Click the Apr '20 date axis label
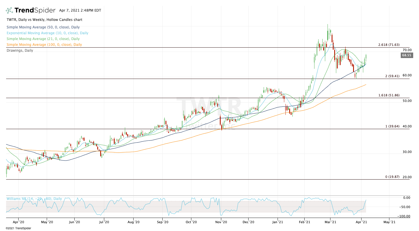Screen dimensions: 419x231 coord(18,222)
